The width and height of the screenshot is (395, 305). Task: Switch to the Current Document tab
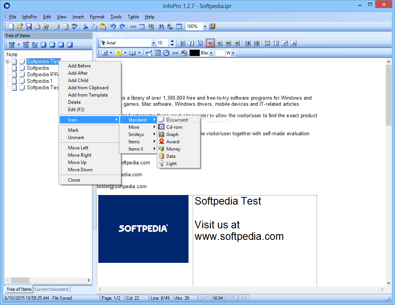pyautogui.click(x=51, y=289)
